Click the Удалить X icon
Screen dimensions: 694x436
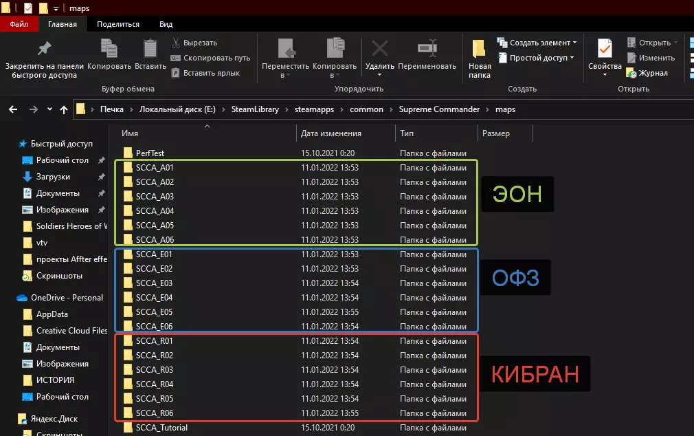tap(380, 48)
